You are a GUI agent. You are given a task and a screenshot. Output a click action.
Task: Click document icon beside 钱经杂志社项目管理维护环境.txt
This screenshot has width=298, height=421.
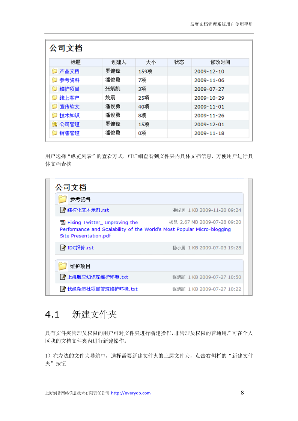coord(63,289)
